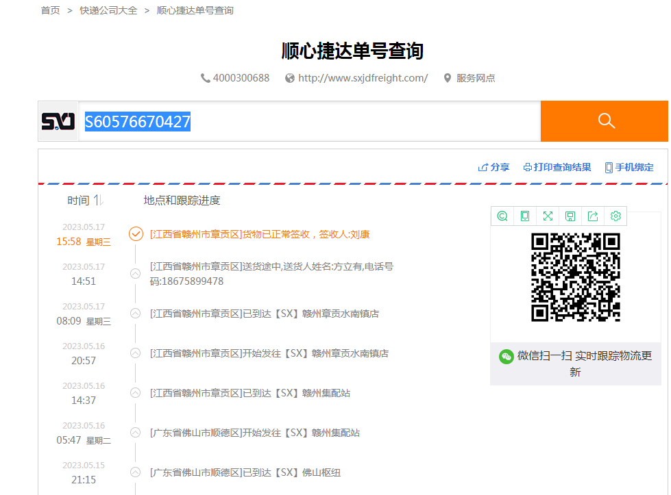671x495 pixels.
Task: Click the time 21:15
Action: point(84,480)
